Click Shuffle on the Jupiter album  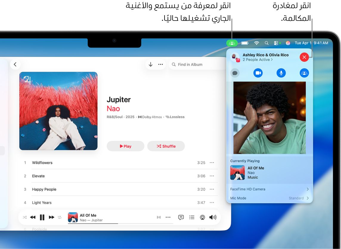(166, 146)
